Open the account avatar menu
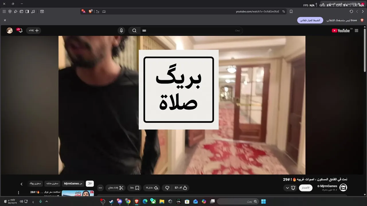 coord(9,30)
